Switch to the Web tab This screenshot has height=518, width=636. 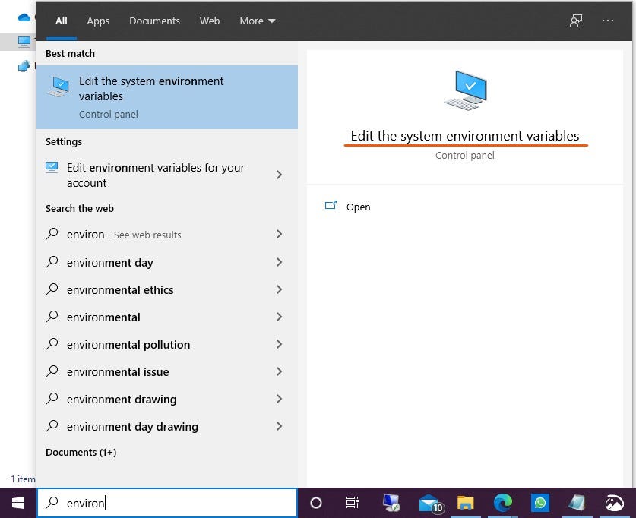pos(210,21)
